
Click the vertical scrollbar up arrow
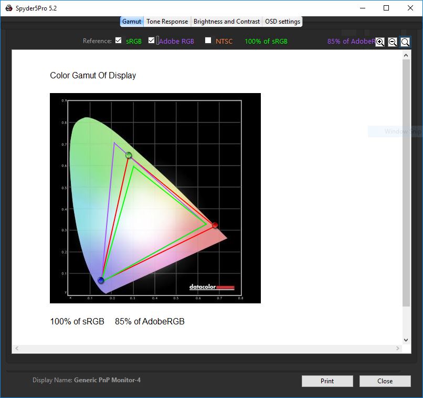tap(406, 55)
